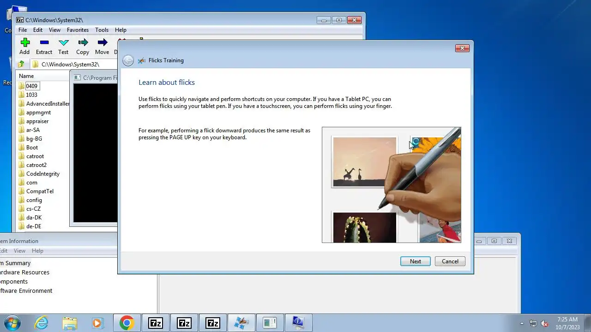This screenshot has width=591, height=332.
Task: Maximize the System Information window
Action: (494, 241)
